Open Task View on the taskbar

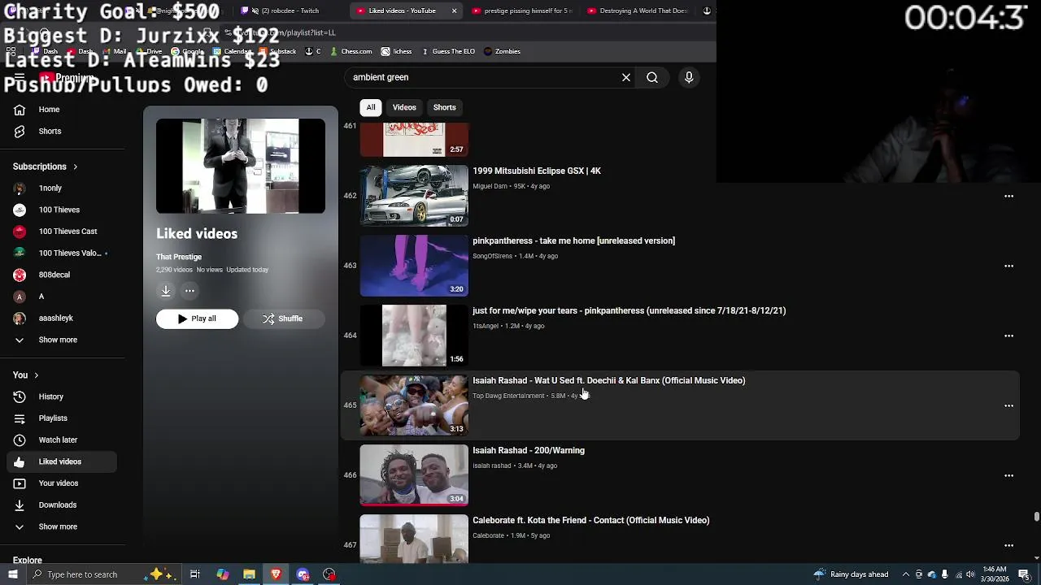click(195, 574)
